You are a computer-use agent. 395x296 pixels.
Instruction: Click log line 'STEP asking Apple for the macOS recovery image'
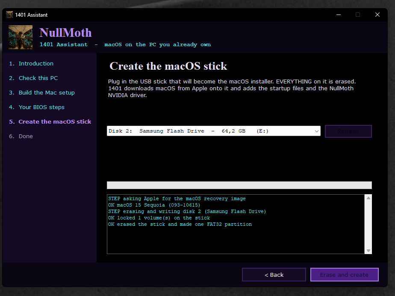177,198
